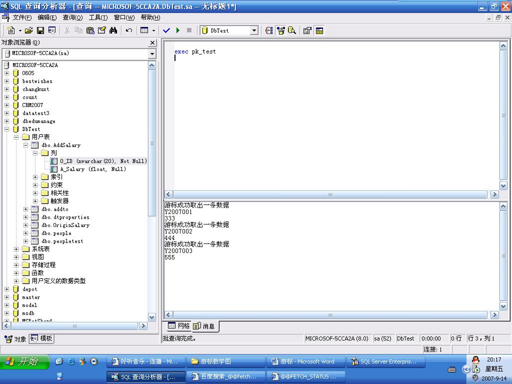This screenshot has height=384, width=512.
Task: Click the query editor horizontal scrollbar
Action: (x=330, y=194)
